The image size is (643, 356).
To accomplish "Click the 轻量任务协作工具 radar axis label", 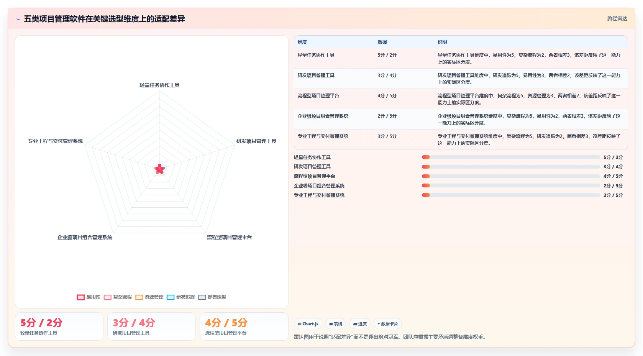I will [x=159, y=85].
